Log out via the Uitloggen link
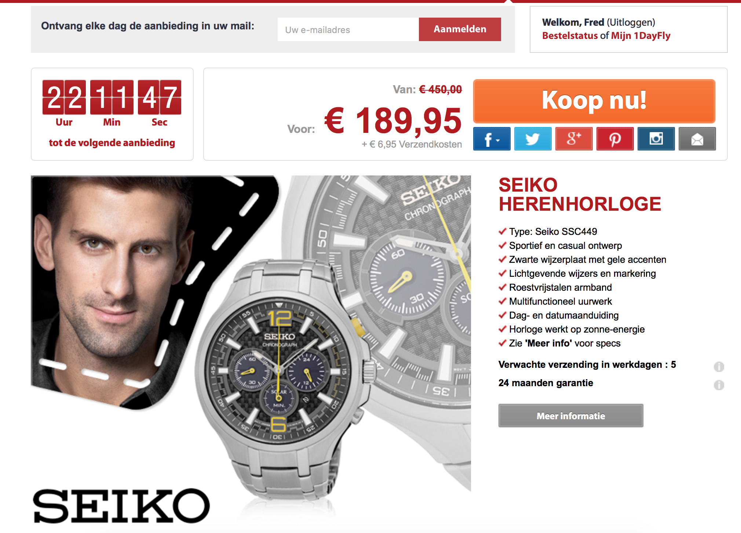The image size is (741, 533). point(631,22)
